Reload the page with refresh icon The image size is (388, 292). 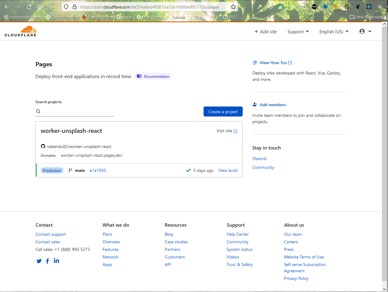tap(29, 7)
